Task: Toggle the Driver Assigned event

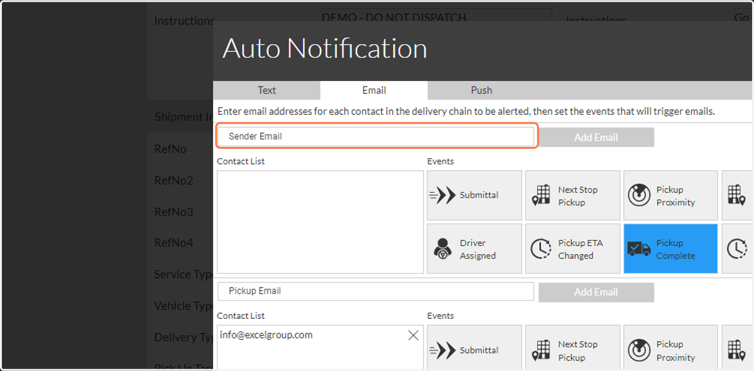Action: (x=474, y=249)
